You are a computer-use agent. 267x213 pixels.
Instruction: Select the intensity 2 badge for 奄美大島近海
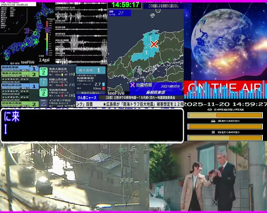[43, 72]
